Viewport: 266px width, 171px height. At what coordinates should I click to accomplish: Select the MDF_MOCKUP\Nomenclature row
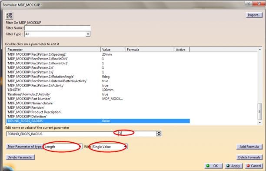98,103
